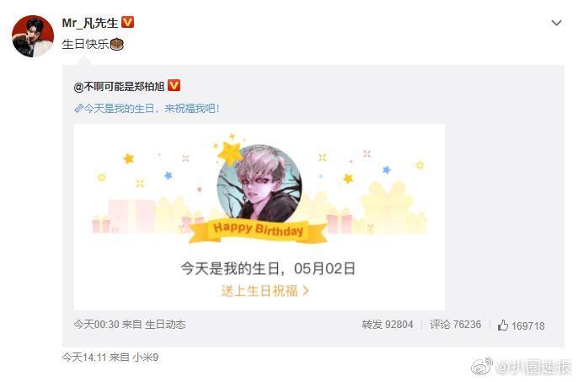Viewport: 578px width, 382px height.
Task: Click the Happy Birthday ribbon banner
Action: (x=258, y=231)
